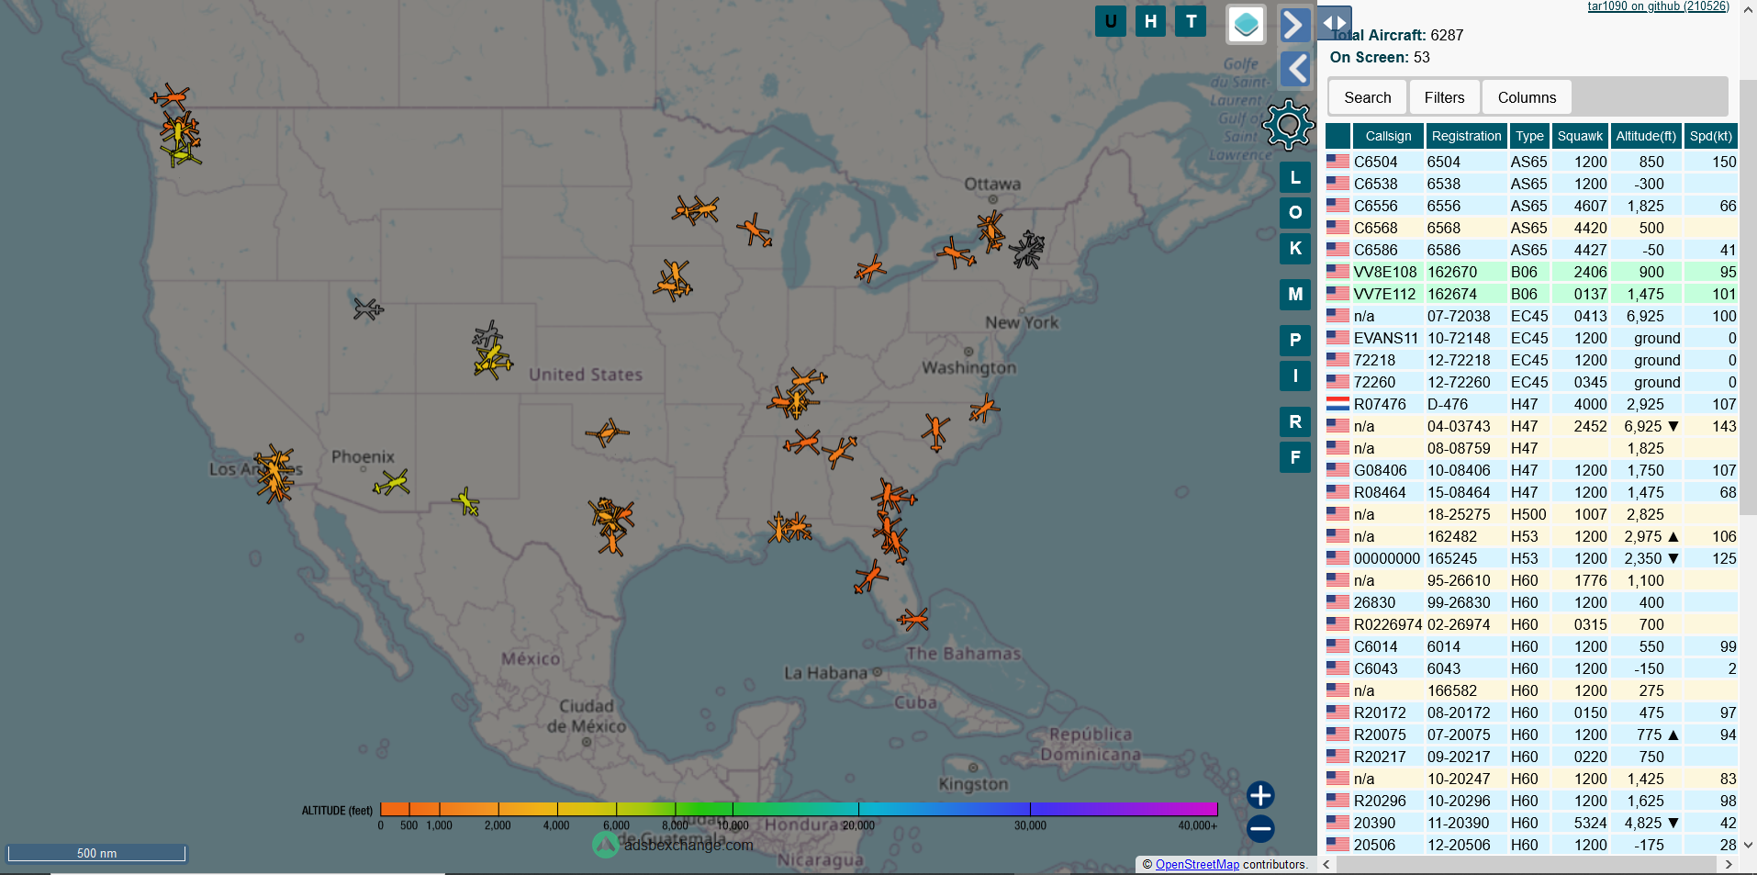Toggle the L labels button
Screen dimensions: 1757x875
point(1295,177)
